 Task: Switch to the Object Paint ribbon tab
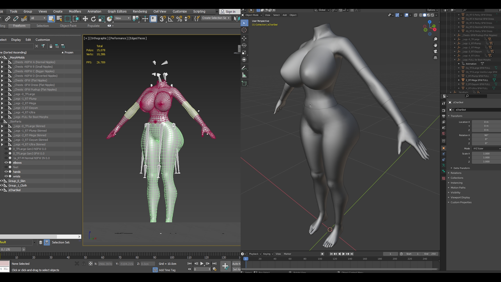click(x=68, y=26)
